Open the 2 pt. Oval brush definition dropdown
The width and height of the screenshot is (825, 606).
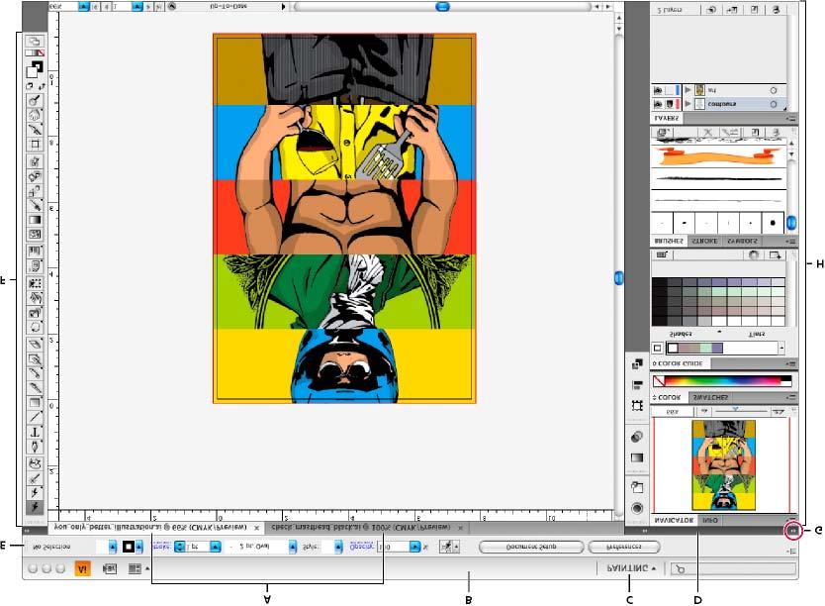coord(292,547)
